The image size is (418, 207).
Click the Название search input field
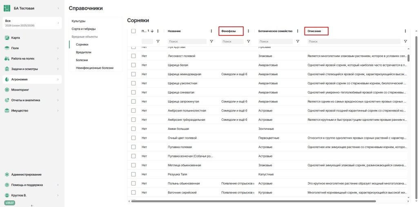click(x=187, y=41)
